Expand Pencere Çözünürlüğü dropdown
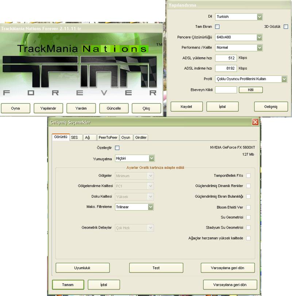 click(x=239, y=38)
